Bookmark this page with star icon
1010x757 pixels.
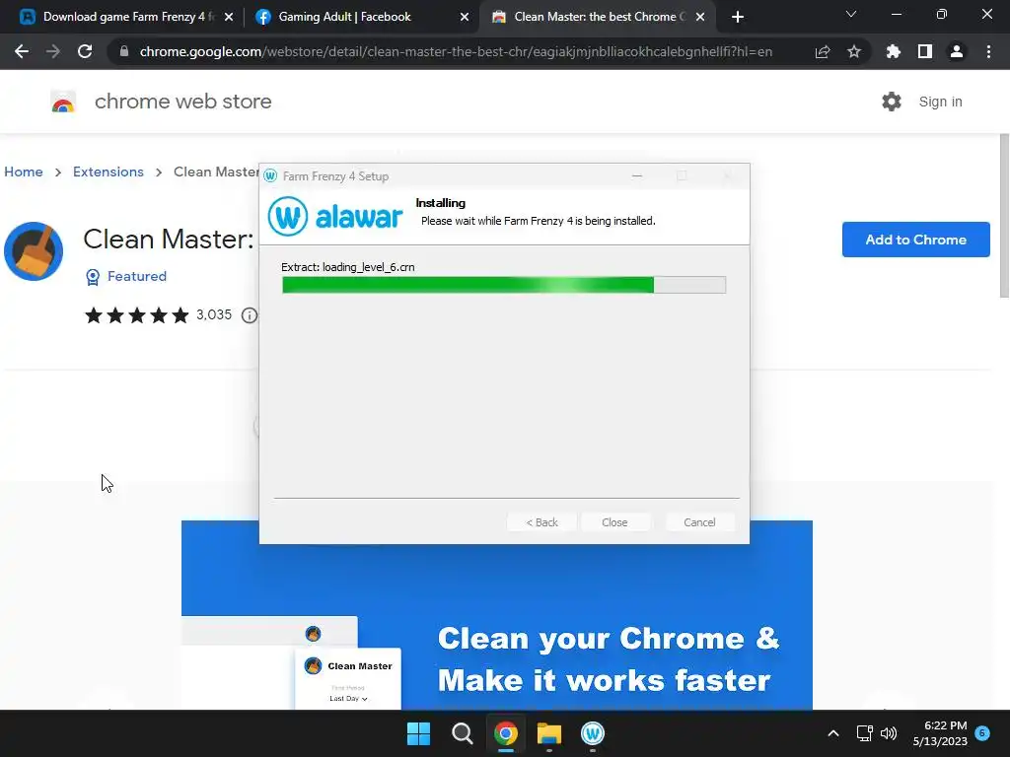854,51
